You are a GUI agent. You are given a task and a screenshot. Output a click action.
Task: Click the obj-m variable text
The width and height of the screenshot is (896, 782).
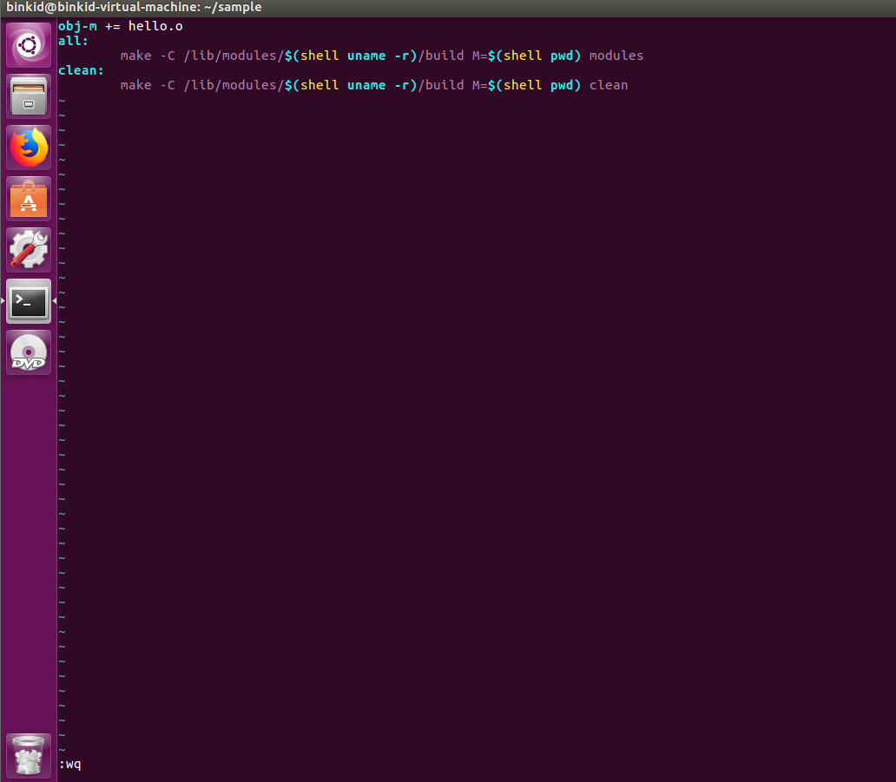(77, 26)
